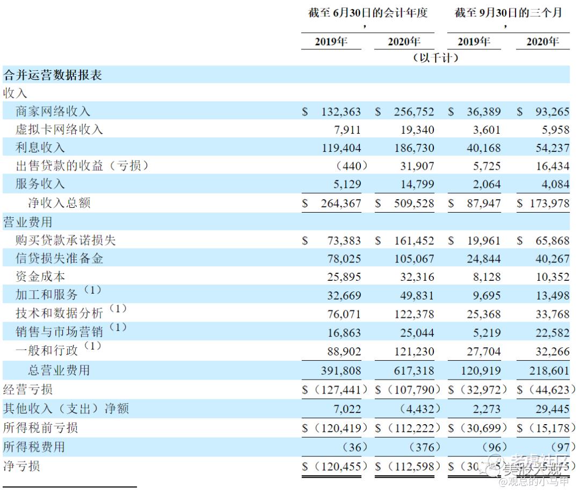
Task: Click the value 7,911
Action: click(x=347, y=130)
